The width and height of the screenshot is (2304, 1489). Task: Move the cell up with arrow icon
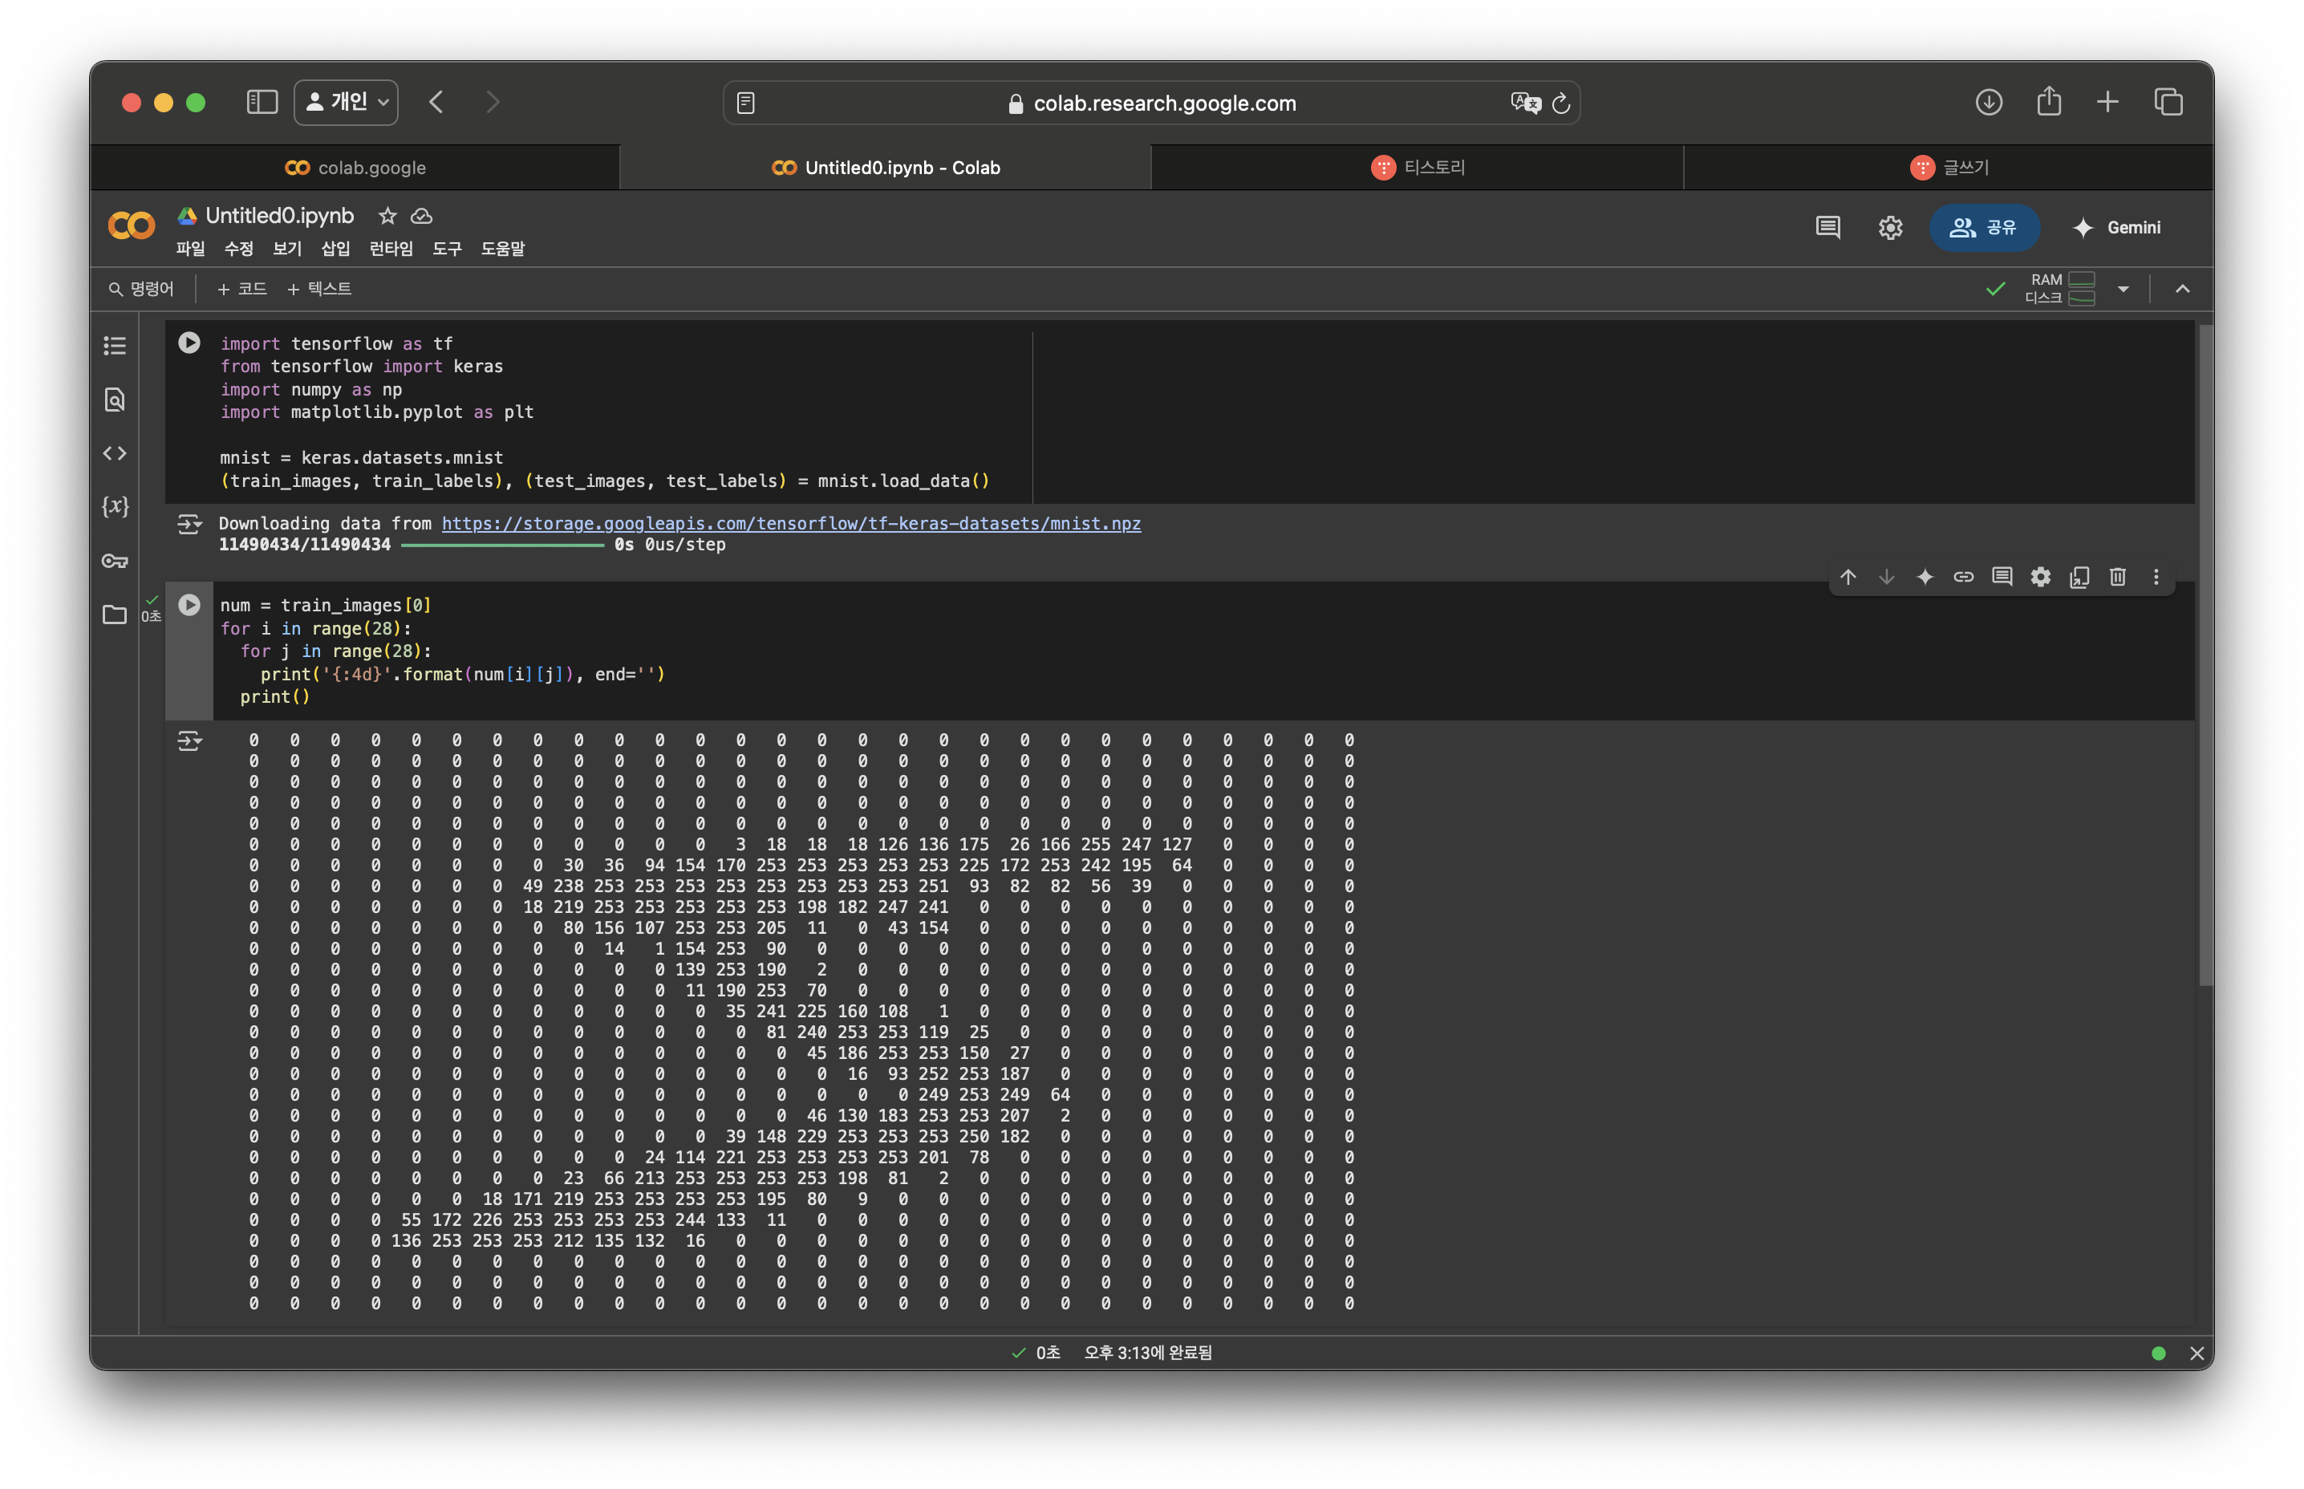click(1848, 578)
